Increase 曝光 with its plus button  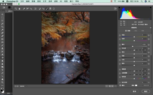click(149, 45)
